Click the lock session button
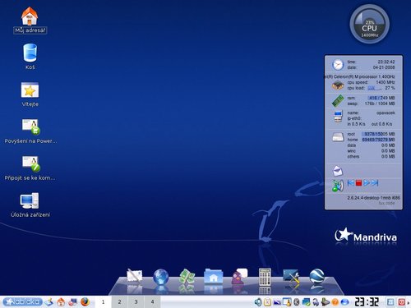 (390, 302)
